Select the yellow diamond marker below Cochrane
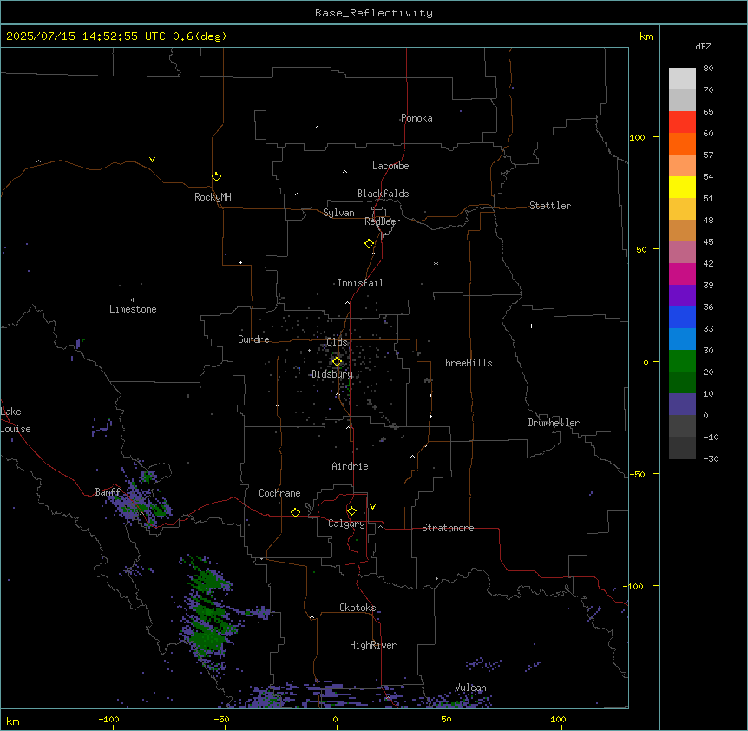The width and height of the screenshot is (748, 731). pos(295,512)
